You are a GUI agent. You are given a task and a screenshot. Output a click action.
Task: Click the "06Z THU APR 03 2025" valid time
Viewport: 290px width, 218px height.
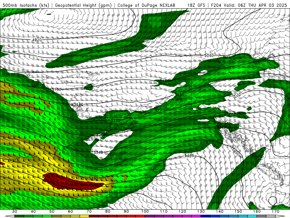pyautogui.click(x=262, y=5)
